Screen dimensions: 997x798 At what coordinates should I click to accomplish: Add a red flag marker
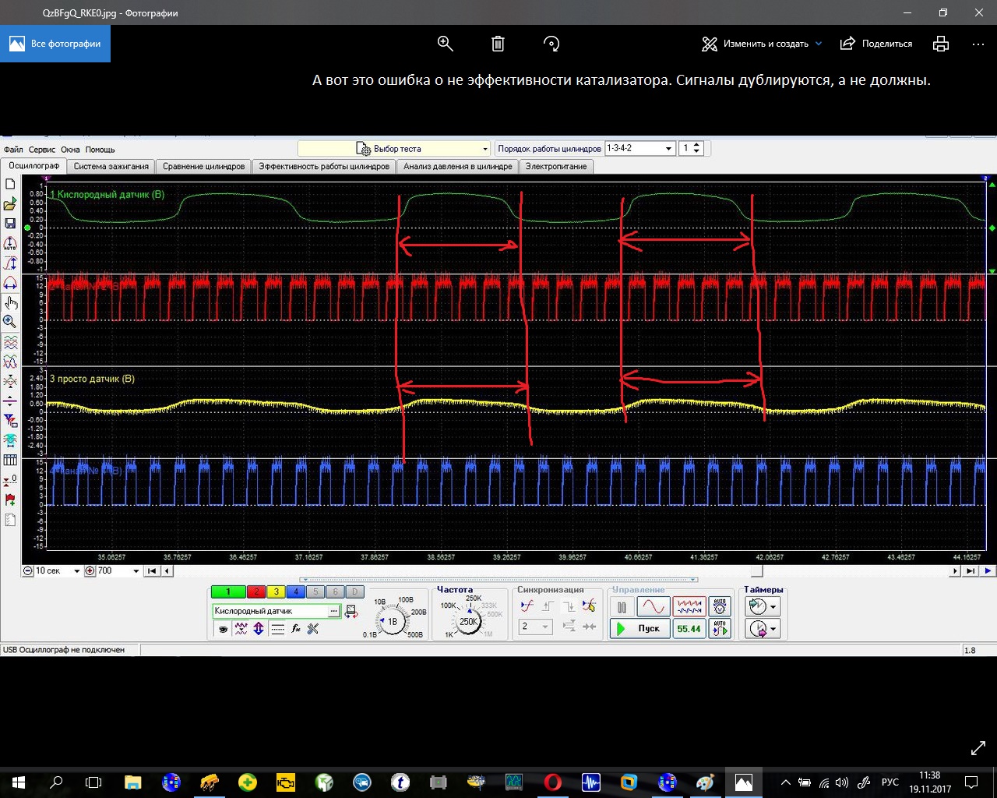pos(10,500)
